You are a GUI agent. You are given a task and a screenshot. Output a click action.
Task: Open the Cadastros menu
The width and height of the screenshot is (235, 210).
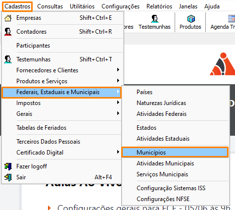(17, 6)
